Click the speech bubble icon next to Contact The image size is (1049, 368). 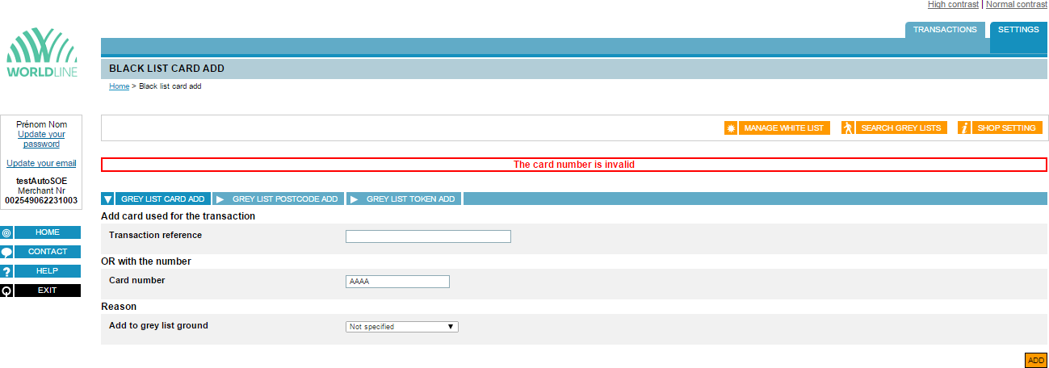coord(6,252)
